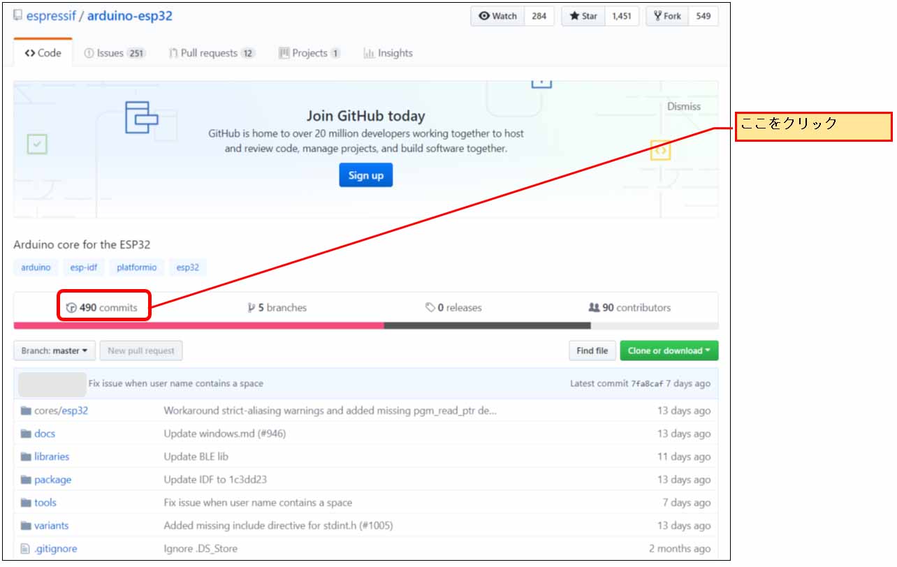Click the tag icon next to 0 releases
The image size is (897, 567).
click(430, 308)
